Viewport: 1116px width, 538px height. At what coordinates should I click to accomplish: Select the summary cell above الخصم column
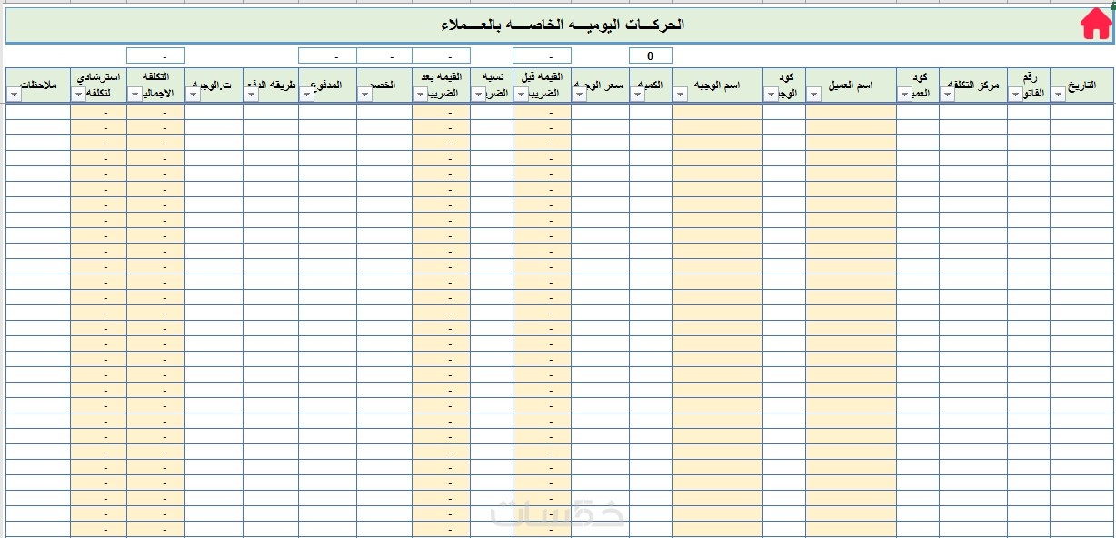pos(384,55)
